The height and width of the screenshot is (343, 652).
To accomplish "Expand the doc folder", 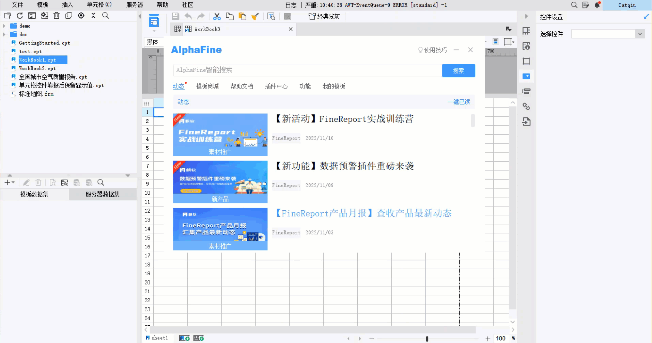I will pyautogui.click(x=4, y=34).
